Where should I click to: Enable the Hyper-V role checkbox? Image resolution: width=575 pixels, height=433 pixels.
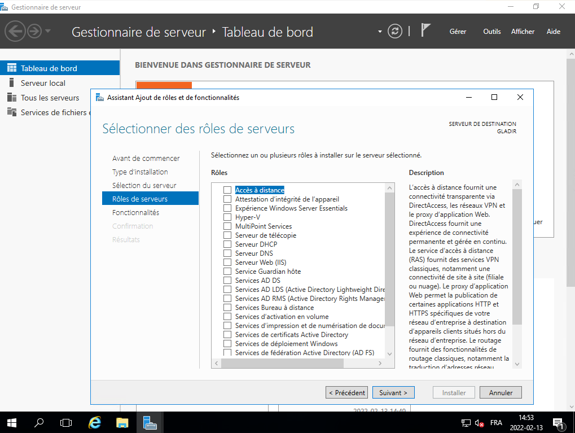coord(227,217)
